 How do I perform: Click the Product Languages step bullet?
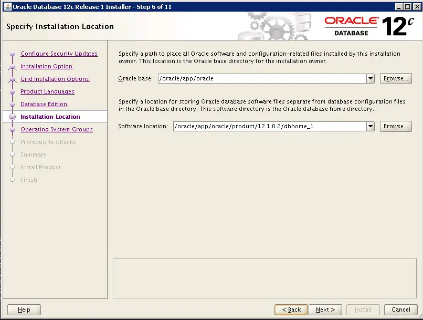click(x=12, y=91)
